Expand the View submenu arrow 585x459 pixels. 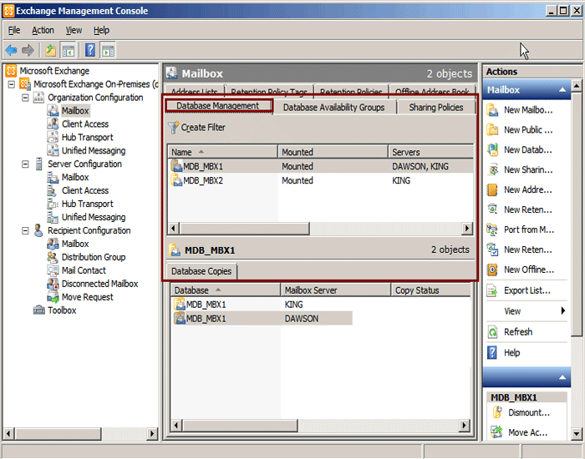tap(563, 310)
